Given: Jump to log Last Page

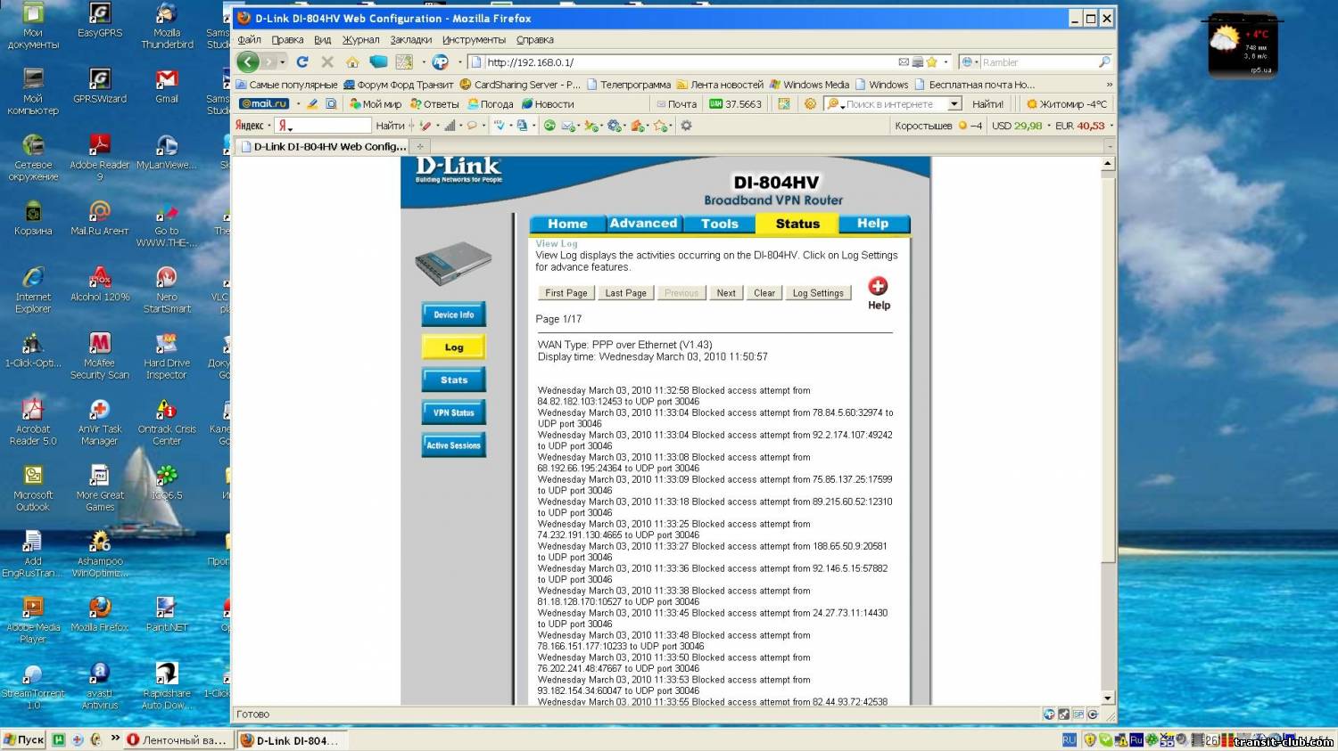Looking at the screenshot, I should click(625, 293).
